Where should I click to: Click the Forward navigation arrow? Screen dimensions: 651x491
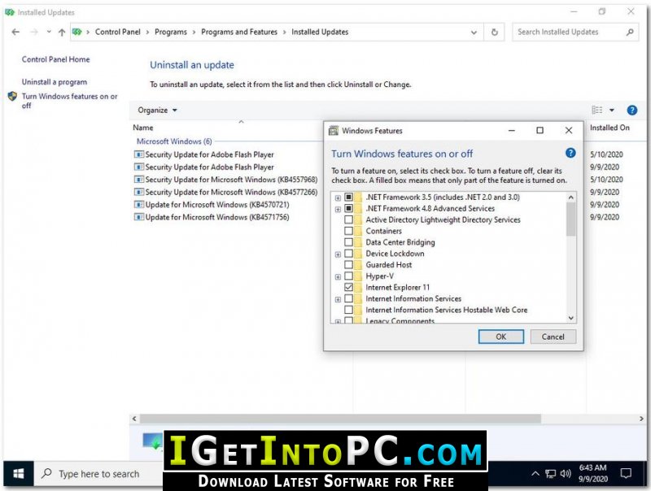(x=34, y=32)
